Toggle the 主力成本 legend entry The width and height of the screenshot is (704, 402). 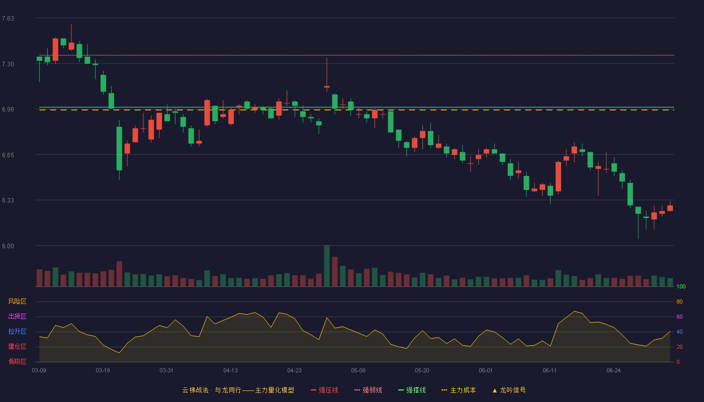tap(459, 390)
